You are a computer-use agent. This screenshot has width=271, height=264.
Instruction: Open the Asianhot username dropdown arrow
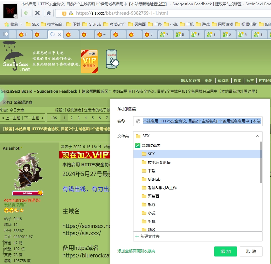pyautogui.click(x=22, y=148)
